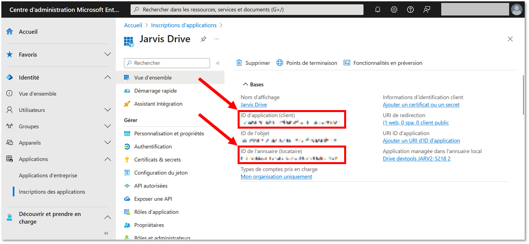Screen dimensions: 529x244
Task: Click the help question mark icon
Action: point(411,10)
